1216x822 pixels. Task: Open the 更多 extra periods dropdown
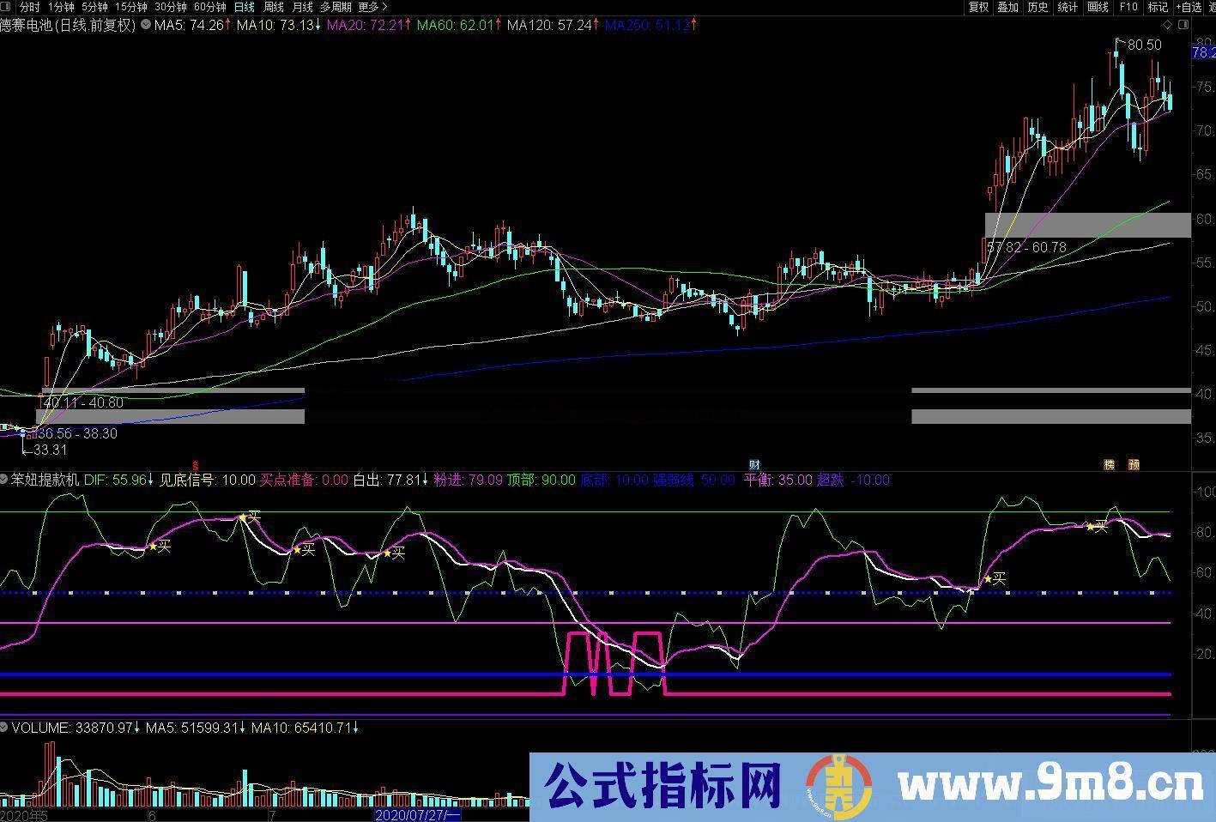(x=366, y=7)
